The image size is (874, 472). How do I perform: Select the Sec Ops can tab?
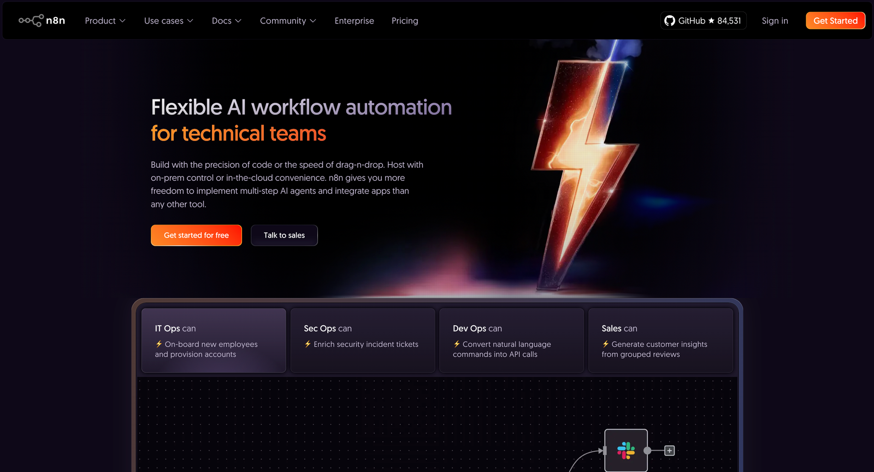[x=363, y=340]
